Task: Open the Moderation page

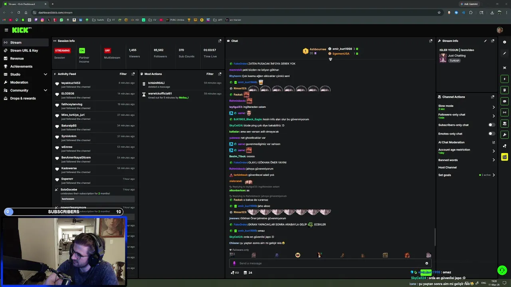Action: coord(25,83)
